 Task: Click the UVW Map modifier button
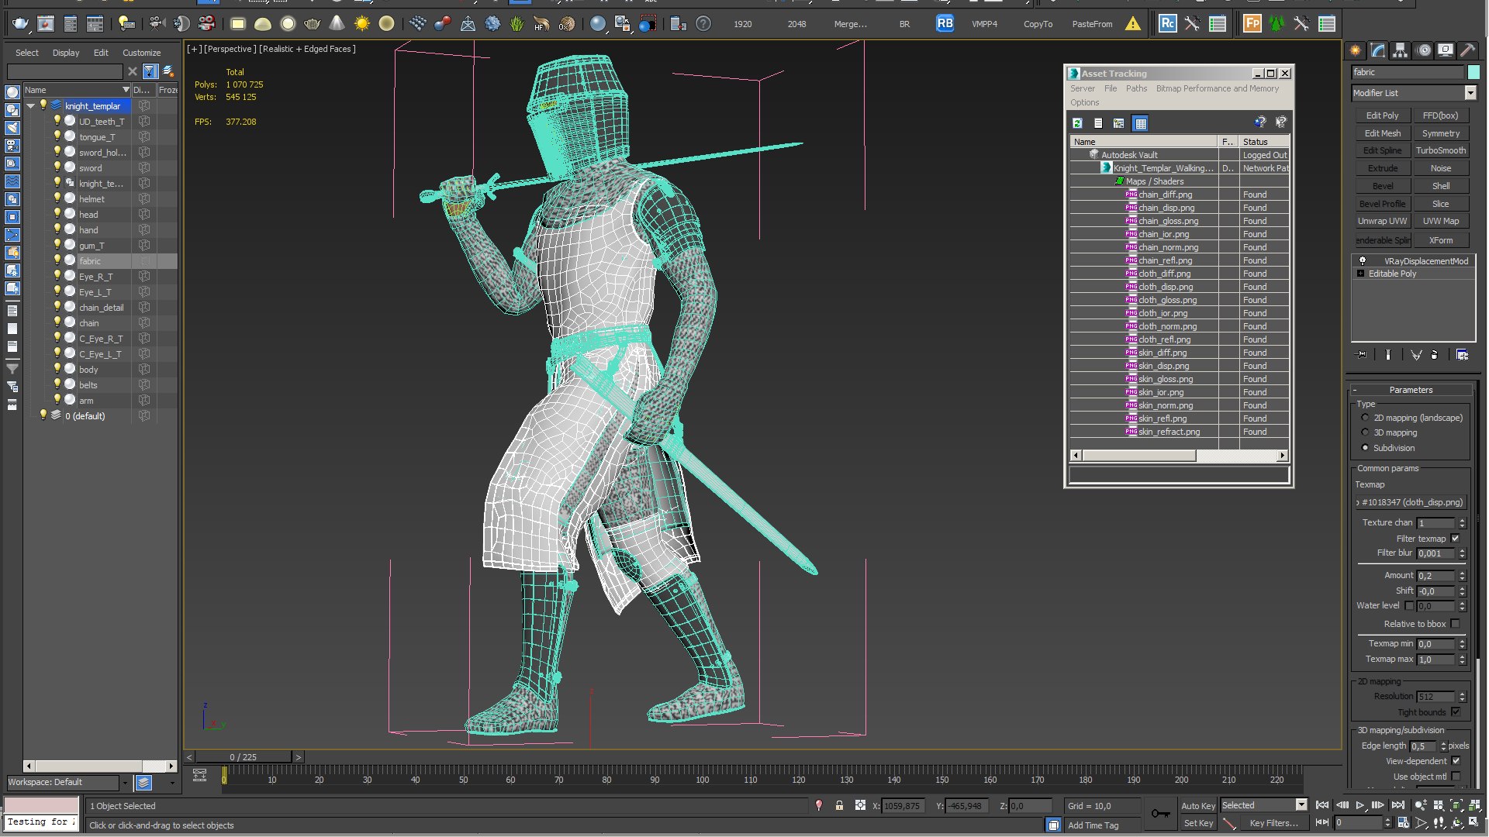[x=1440, y=221]
